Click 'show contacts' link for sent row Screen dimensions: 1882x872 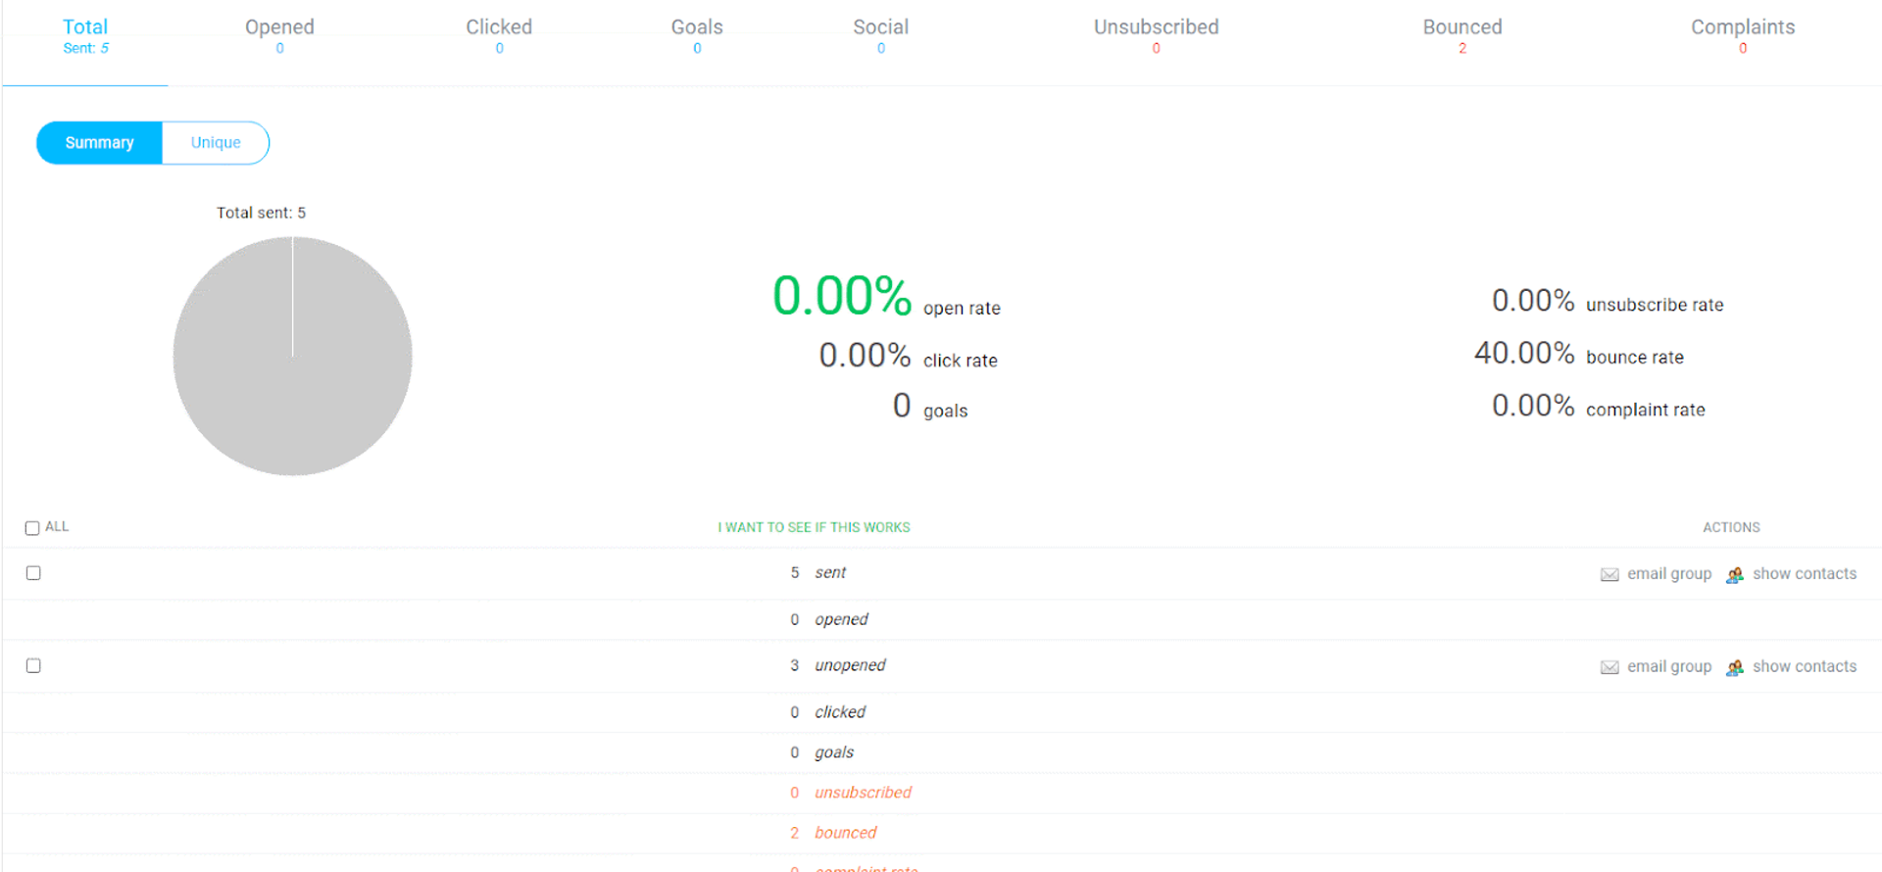(1804, 574)
